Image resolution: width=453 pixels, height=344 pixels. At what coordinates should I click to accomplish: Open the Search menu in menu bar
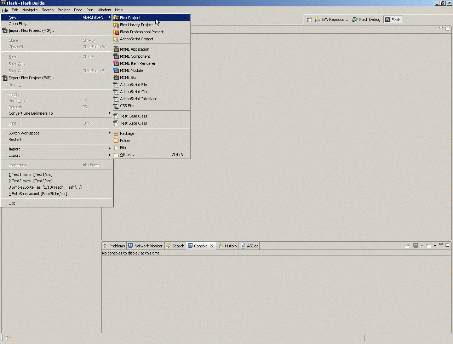[x=48, y=10]
